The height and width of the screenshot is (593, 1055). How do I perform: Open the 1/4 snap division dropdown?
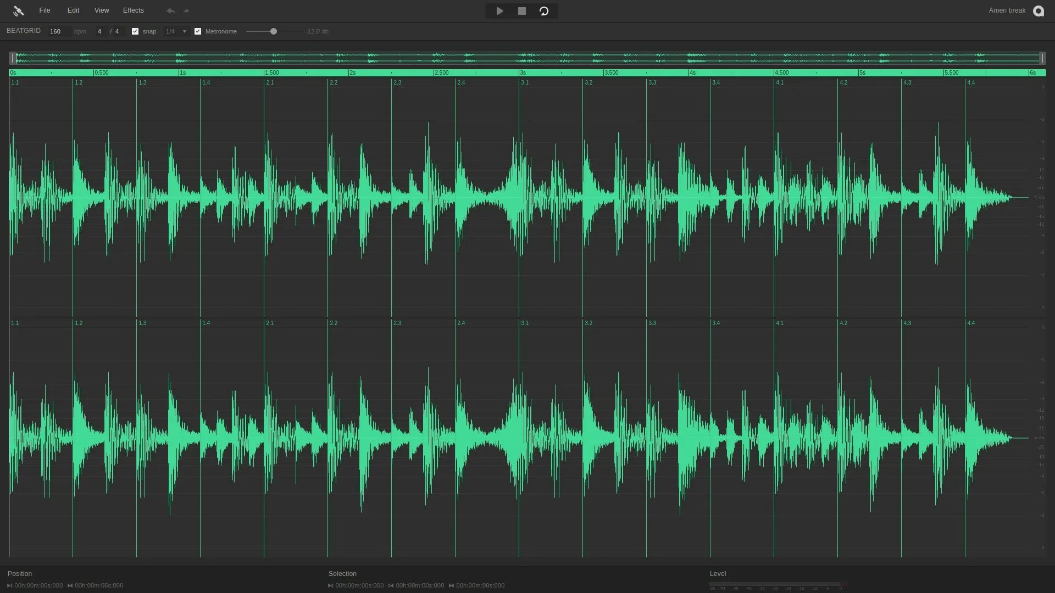pos(176,31)
